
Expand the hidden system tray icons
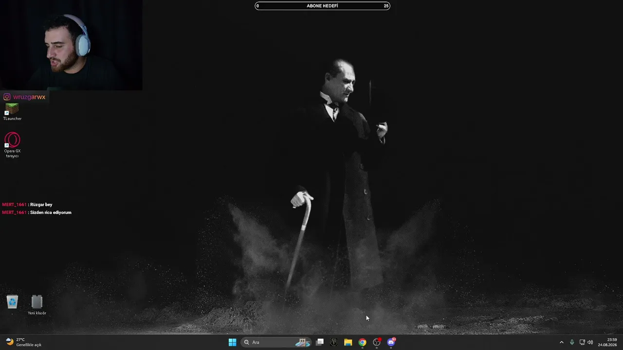pos(561,342)
